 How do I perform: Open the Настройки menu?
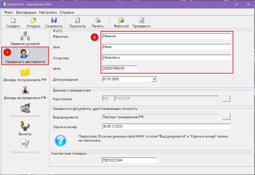pyautogui.click(x=48, y=12)
